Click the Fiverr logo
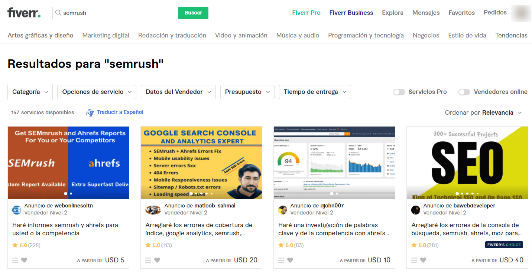This screenshot has width=532, height=275. click(24, 13)
